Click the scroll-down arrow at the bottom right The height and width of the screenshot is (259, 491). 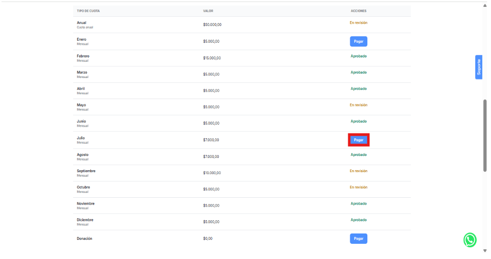[x=485, y=250]
